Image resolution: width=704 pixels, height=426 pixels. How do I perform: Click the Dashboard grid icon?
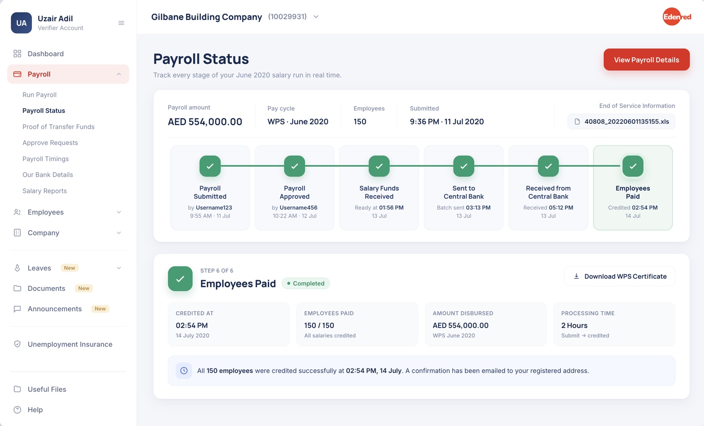click(x=17, y=54)
